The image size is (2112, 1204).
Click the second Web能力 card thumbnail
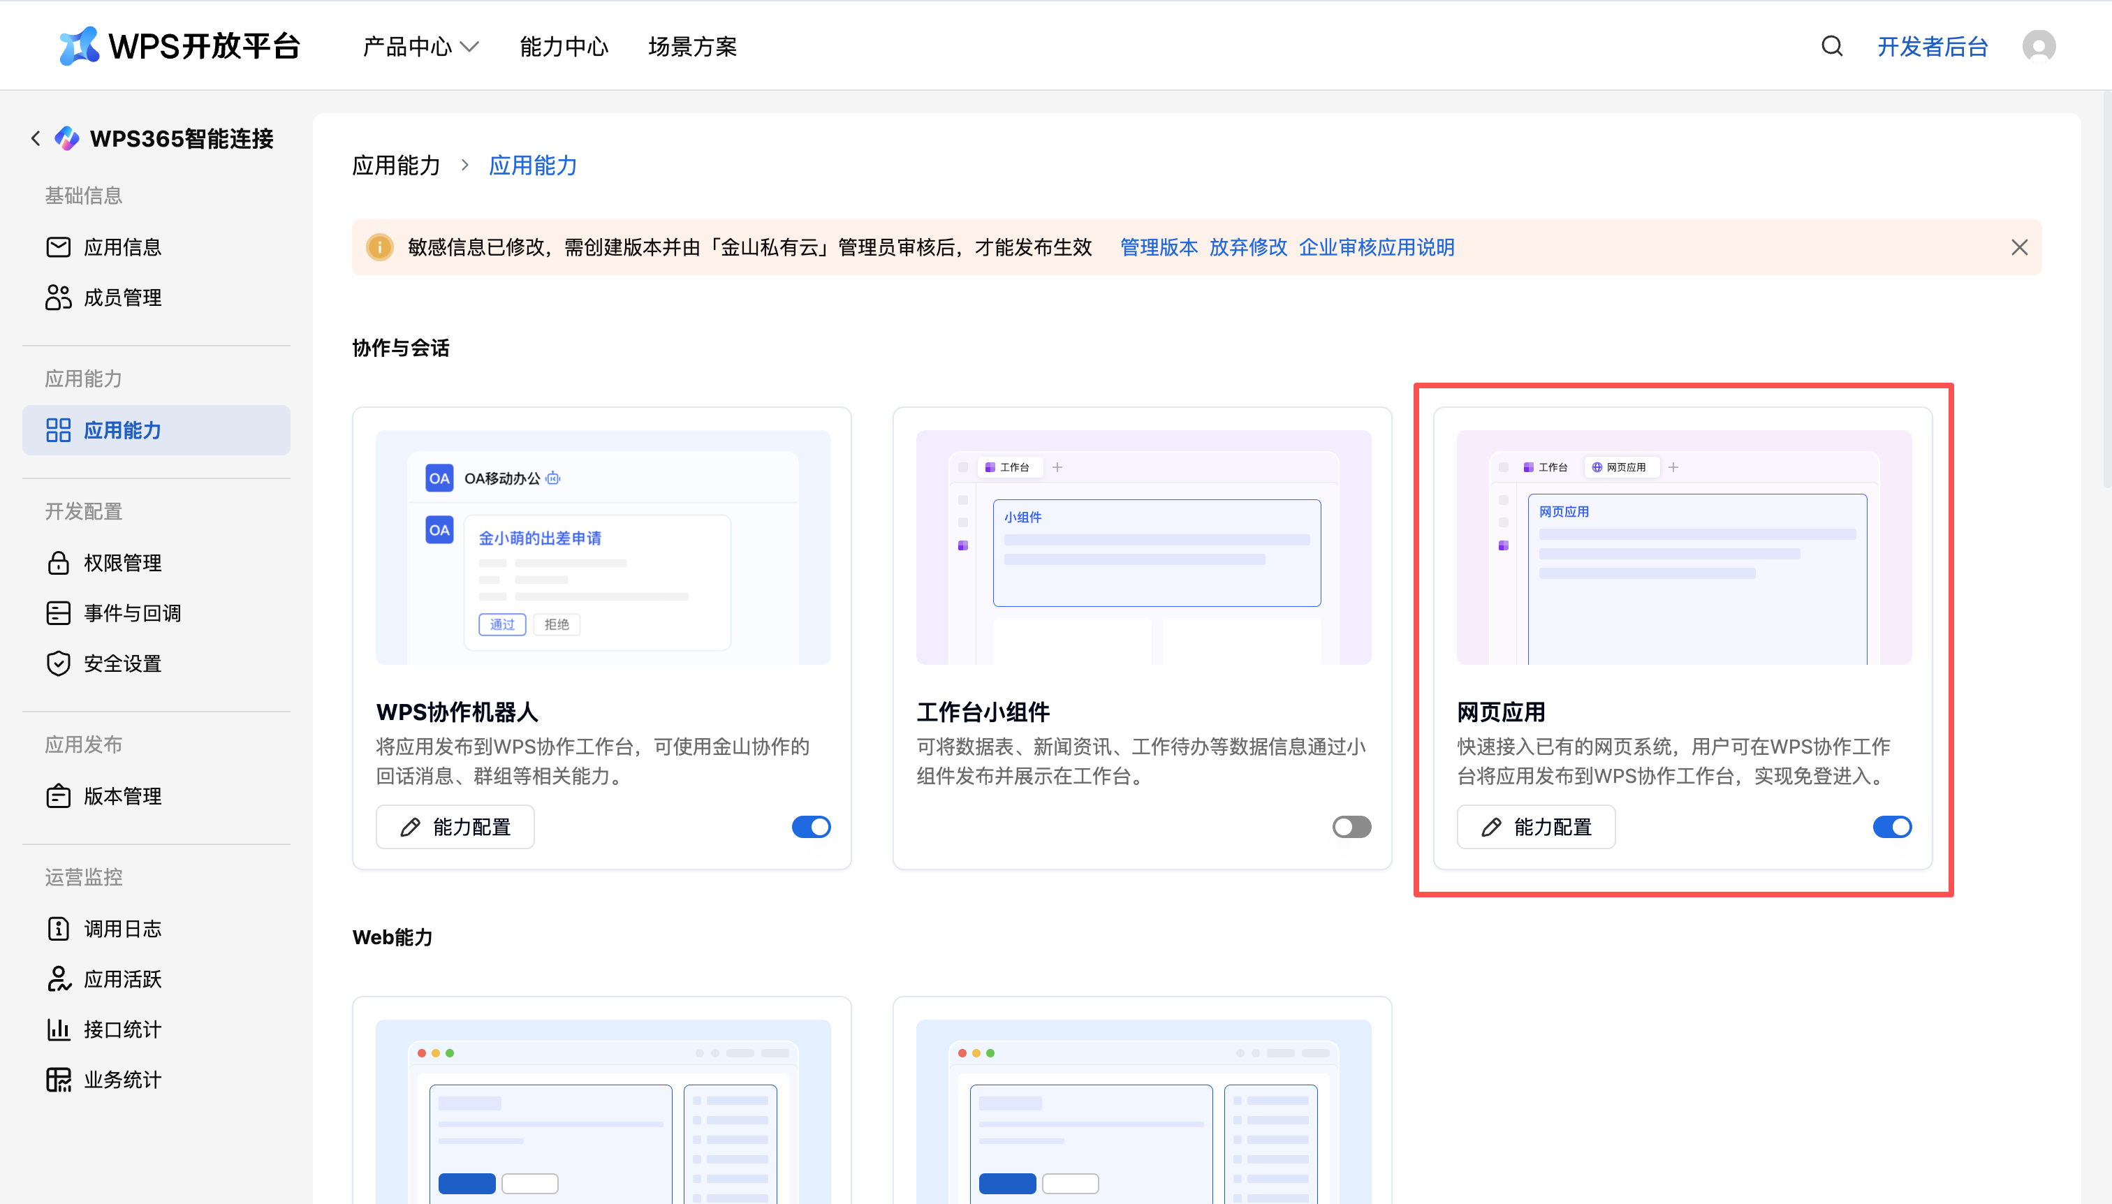coord(1143,1111)
